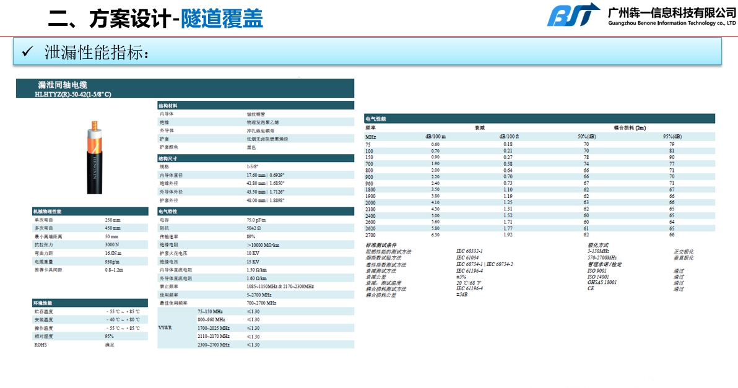Click the 标准测试条件 heading
Image resolution: width=738 pixels, height=388 pixels.
tap(381, 246)
